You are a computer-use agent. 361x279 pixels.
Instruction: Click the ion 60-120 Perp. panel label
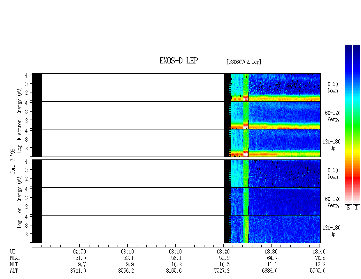[333, 202]
